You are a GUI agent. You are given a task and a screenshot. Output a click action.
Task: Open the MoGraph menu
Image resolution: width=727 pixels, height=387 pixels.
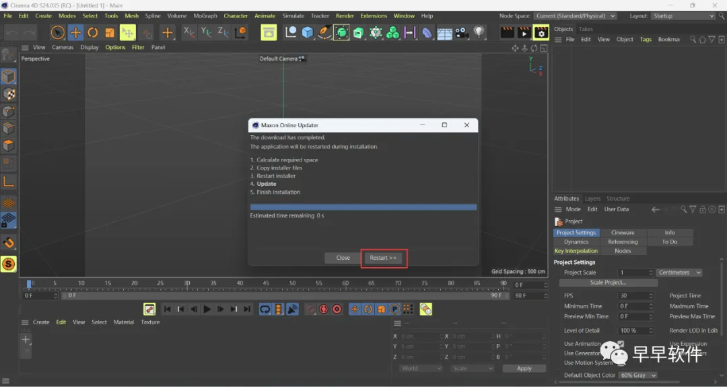205,15
